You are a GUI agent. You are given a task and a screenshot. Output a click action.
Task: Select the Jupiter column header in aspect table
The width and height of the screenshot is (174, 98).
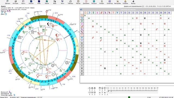(105, 13)
